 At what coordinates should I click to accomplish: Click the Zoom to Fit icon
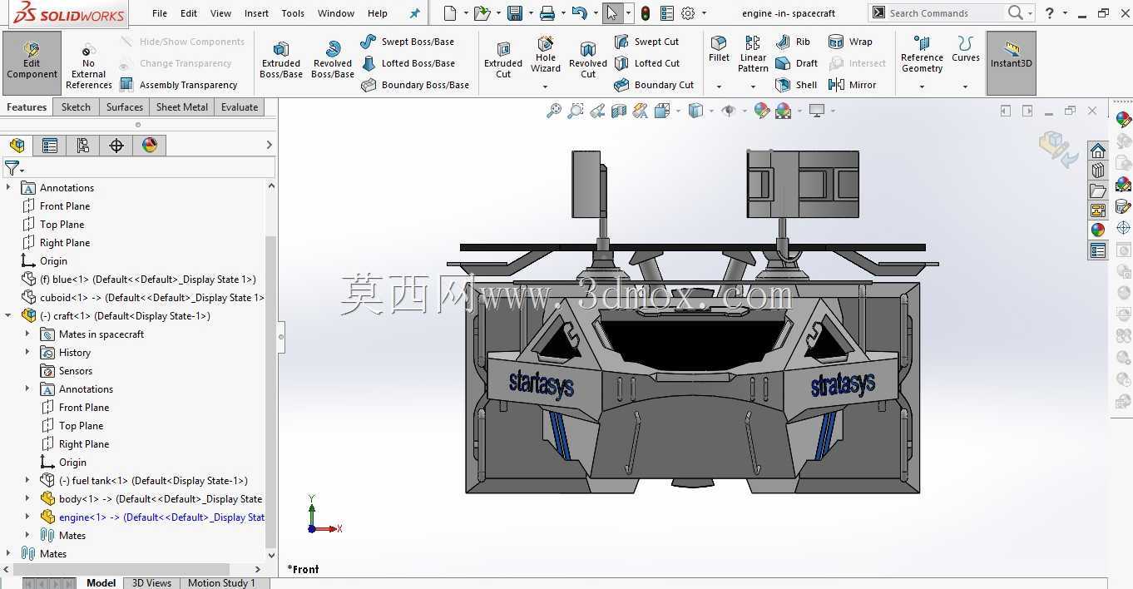554,111
